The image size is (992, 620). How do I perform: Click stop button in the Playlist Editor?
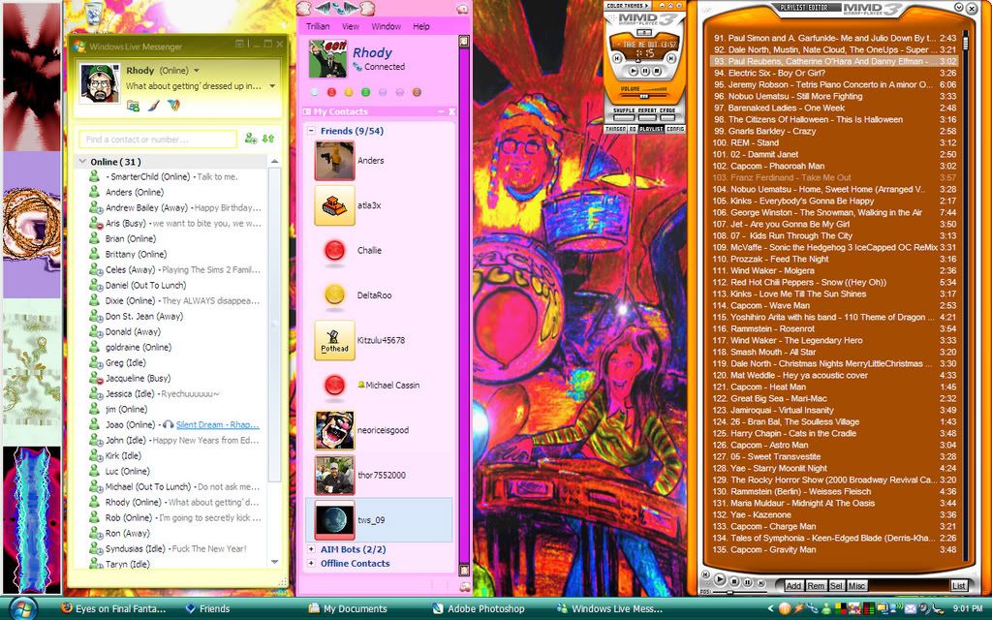(734, 581)
